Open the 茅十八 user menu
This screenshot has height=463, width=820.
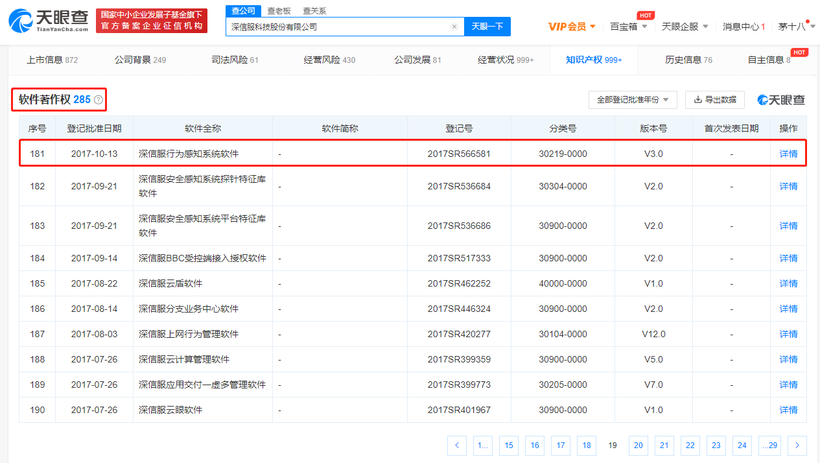pos(796,27)
